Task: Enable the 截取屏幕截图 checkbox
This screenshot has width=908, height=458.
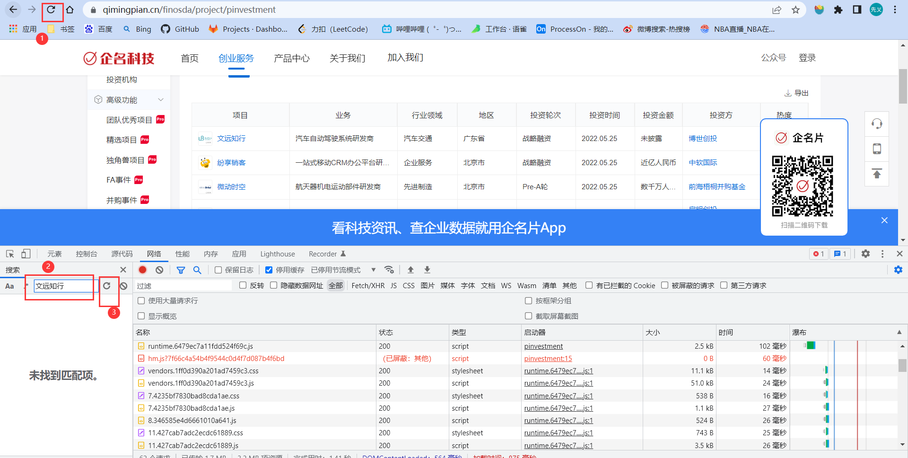Action: [528, 316]
